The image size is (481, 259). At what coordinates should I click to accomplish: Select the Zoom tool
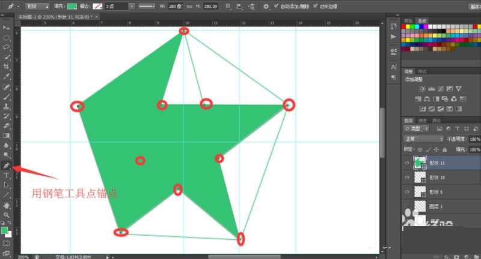click(x=7, y=215)
